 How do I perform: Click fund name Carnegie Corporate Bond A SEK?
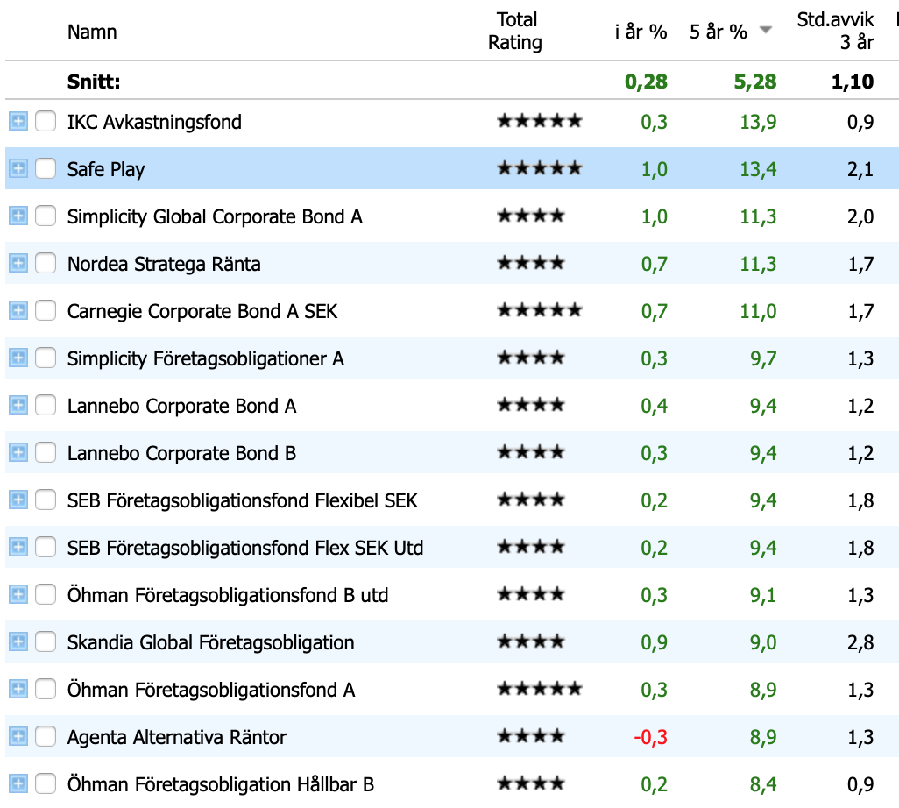(202, 311)
